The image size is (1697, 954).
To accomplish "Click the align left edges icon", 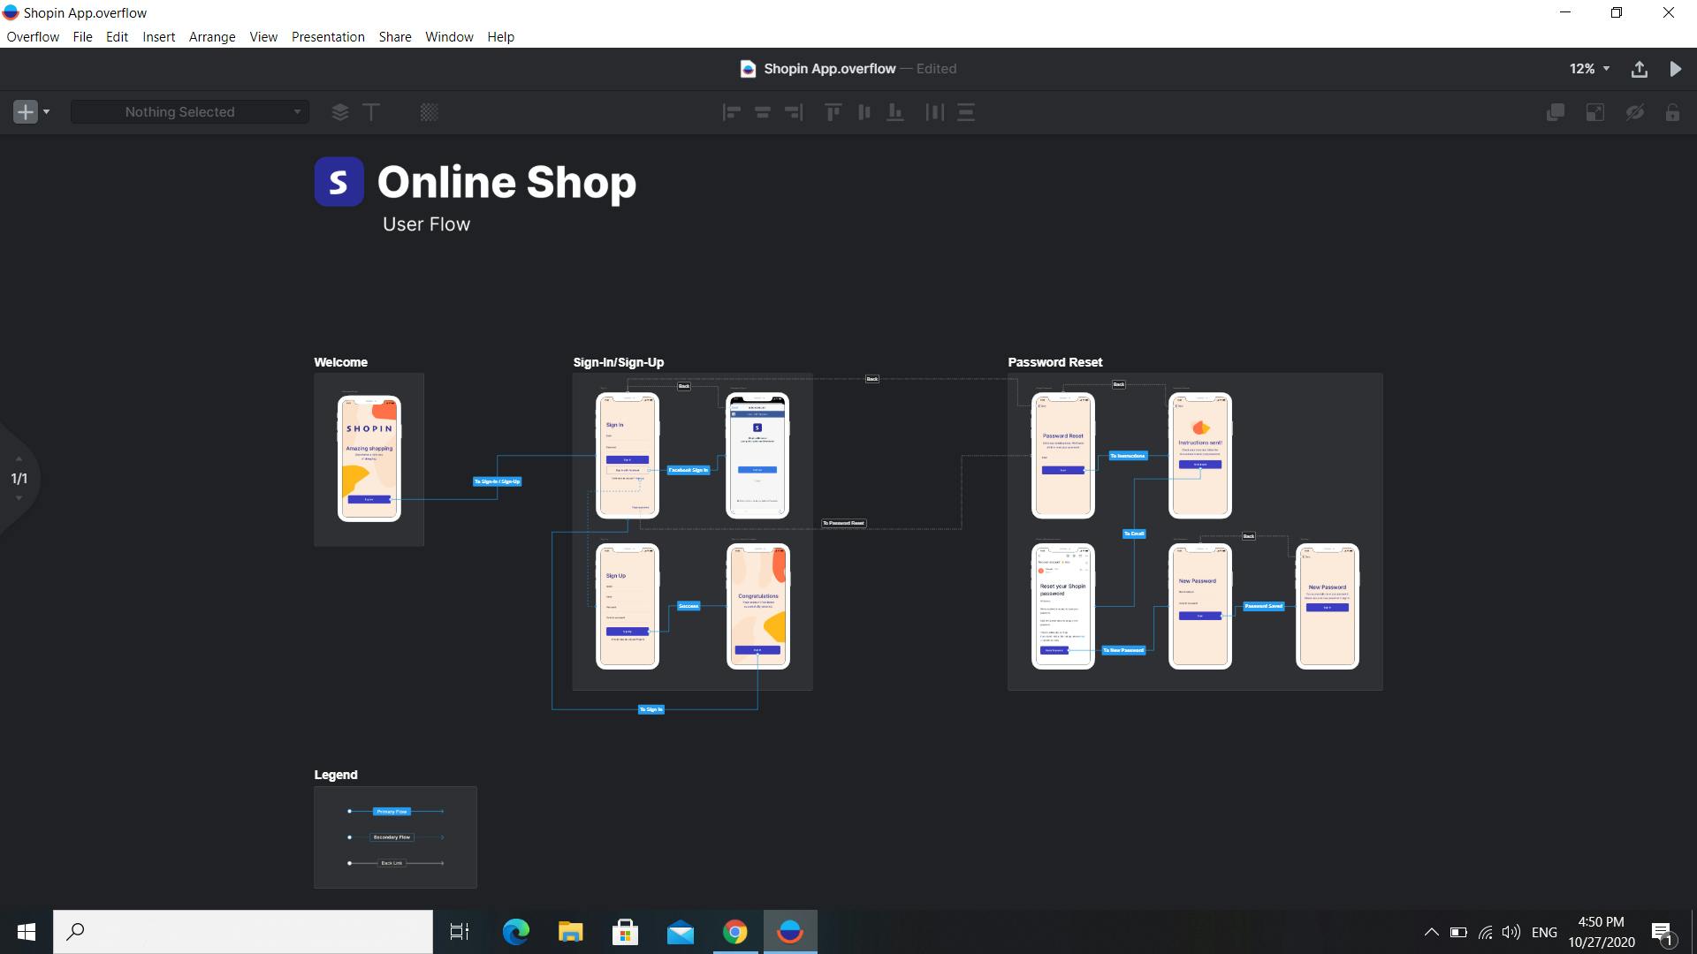I will (x=732, y=112).
